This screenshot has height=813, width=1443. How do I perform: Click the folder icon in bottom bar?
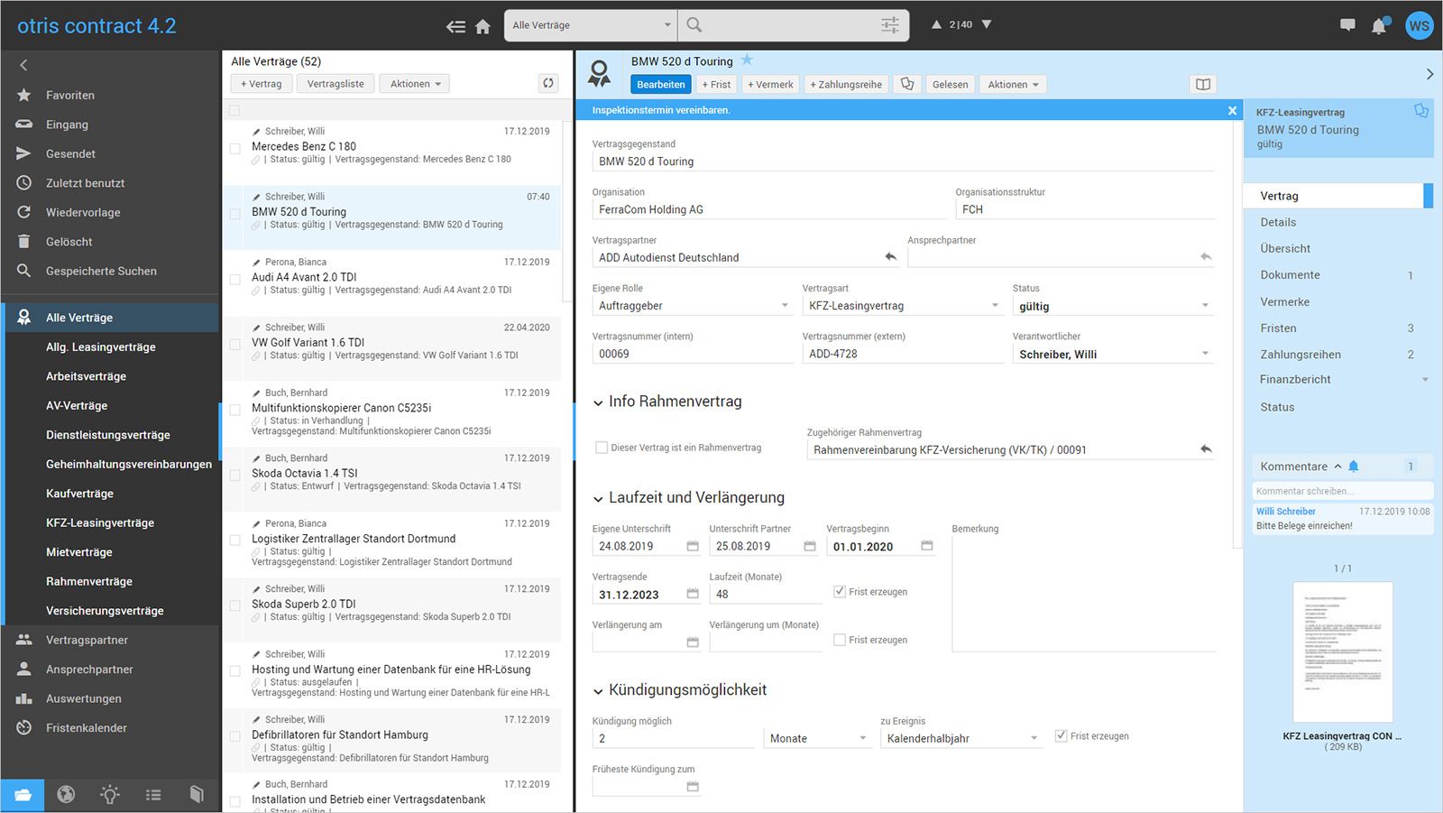[23, 795]
